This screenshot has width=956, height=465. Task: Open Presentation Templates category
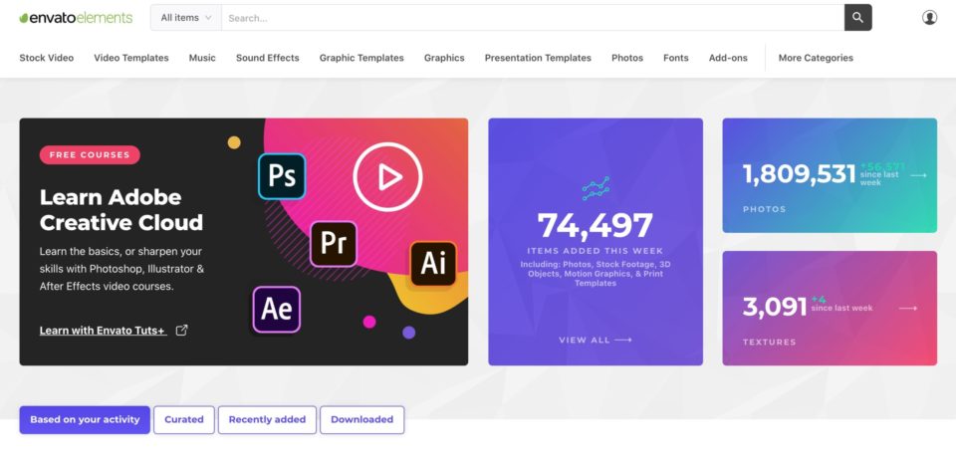(538, 58)
